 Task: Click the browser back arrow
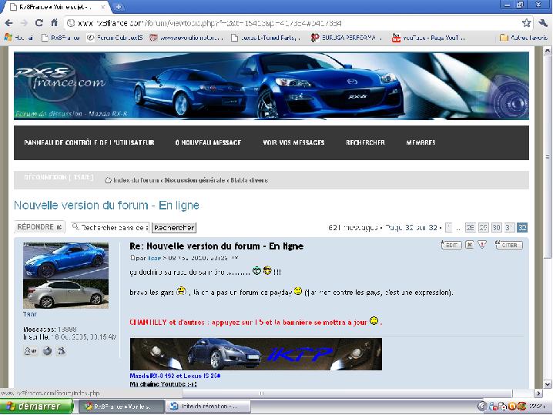point(8,23)
